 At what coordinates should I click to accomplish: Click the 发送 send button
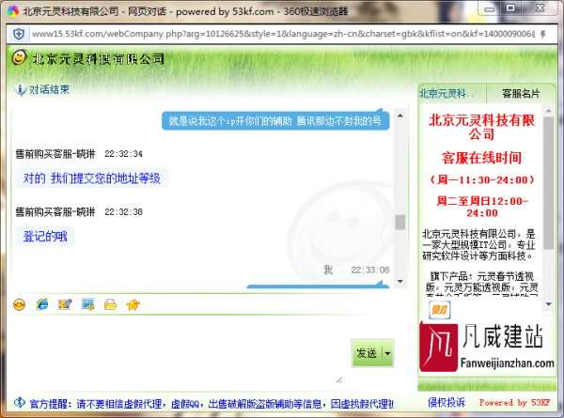click(367, 353)
